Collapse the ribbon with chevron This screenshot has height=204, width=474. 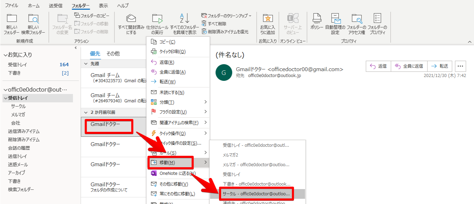[470, 42]
